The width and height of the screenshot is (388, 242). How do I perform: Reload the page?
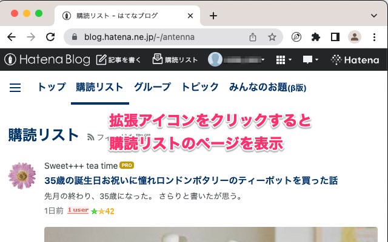tap(50, 37)
